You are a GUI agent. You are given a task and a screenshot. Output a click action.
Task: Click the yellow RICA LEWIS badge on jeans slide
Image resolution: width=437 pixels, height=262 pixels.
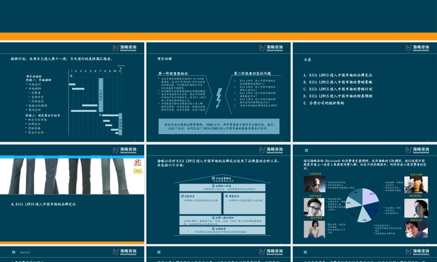pos(138,171)
